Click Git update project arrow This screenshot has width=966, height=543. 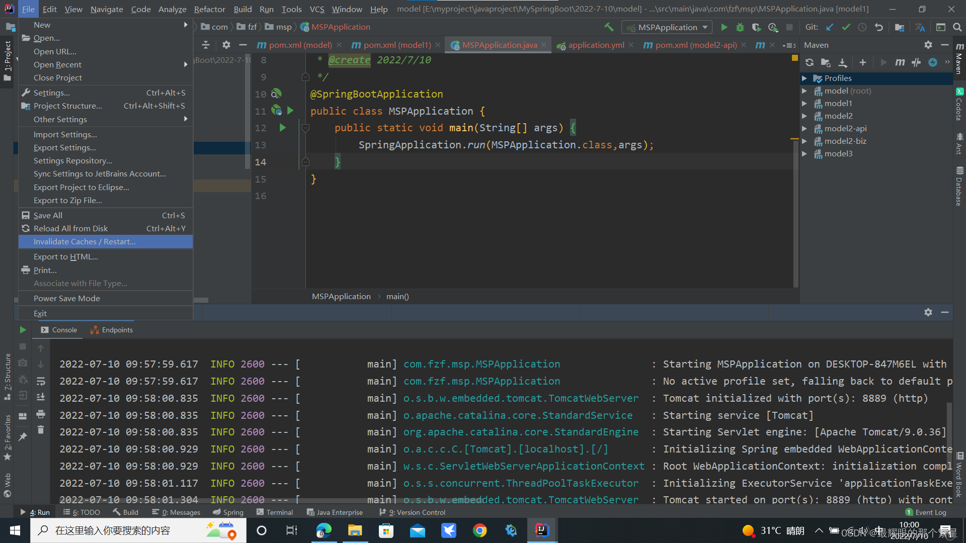(x=830, y=27)
